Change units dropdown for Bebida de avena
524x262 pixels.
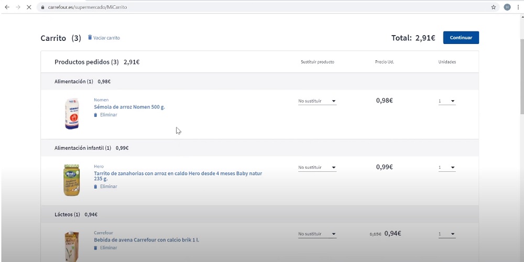pyautogui.click(x=447, y=234)
